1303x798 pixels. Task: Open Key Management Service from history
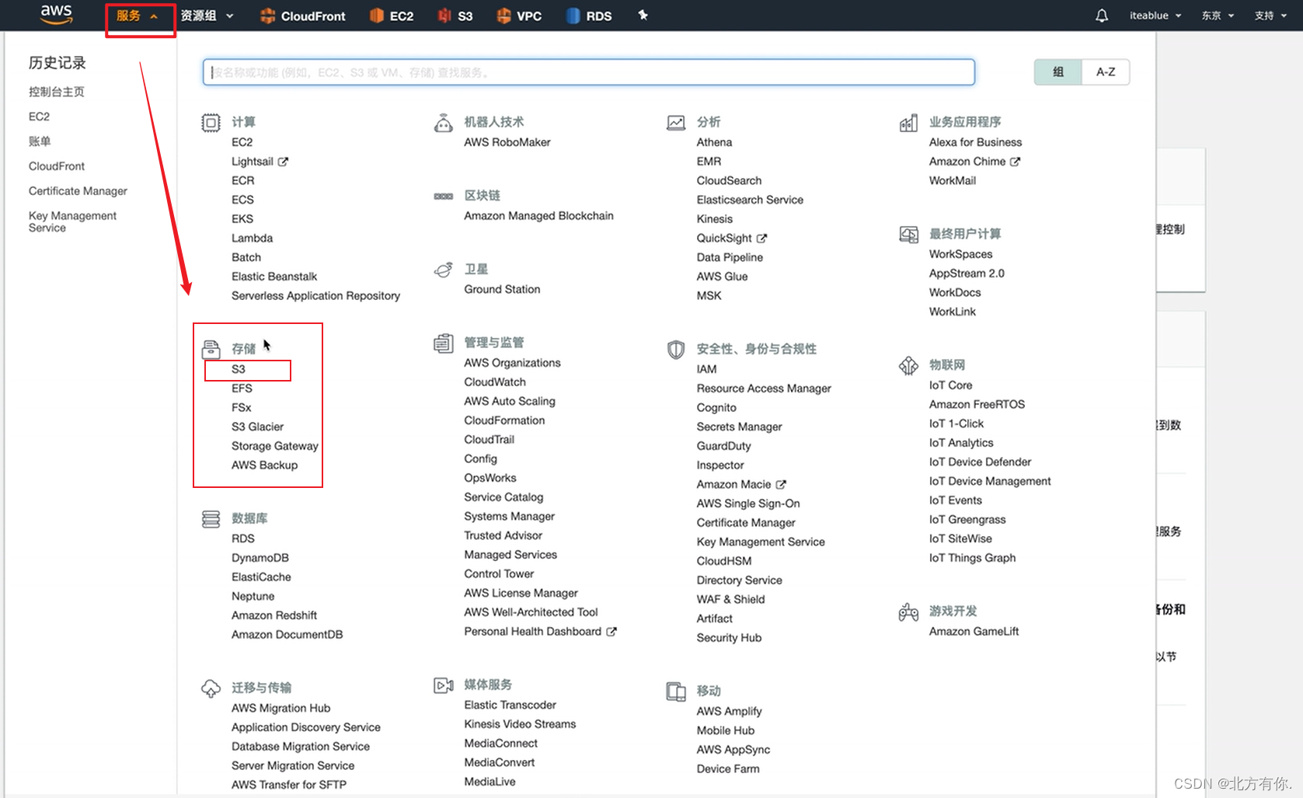pyautogui.click(x=72, y=221)
